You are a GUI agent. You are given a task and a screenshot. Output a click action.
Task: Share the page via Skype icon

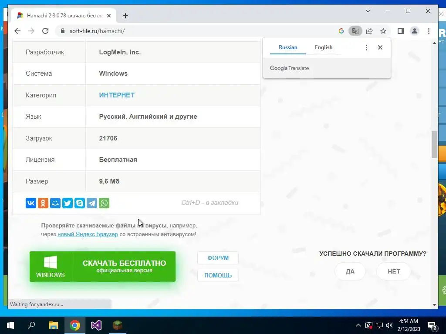80,203
